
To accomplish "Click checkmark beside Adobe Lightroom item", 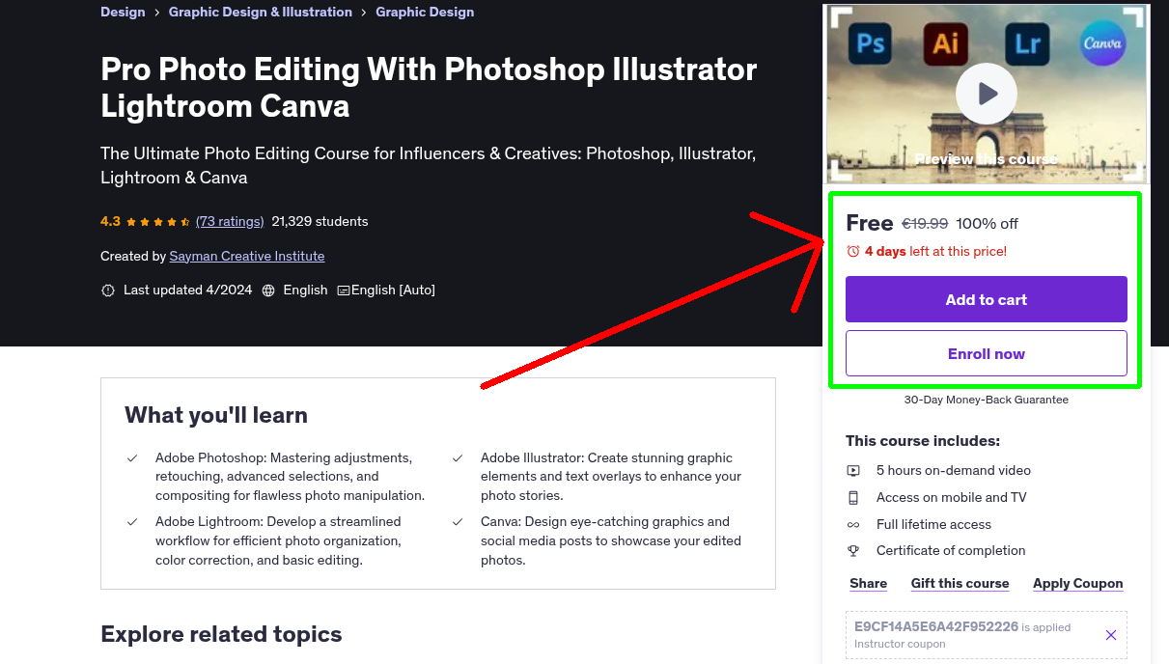I will [132, 522].
